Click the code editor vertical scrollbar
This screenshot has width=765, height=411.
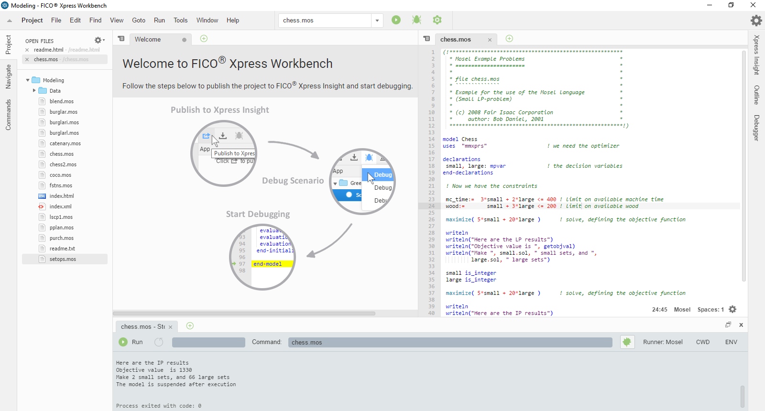(743, 166)
